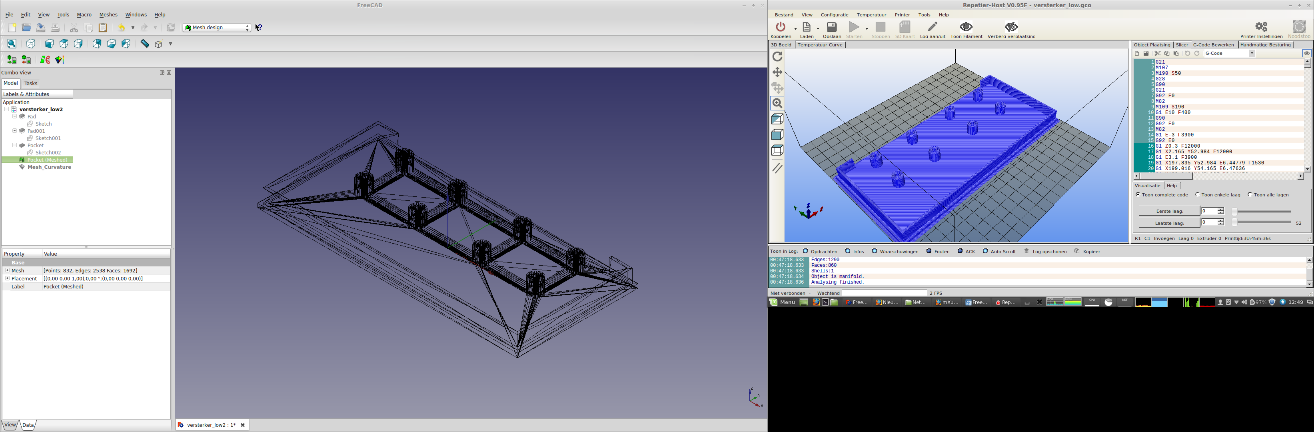Click Log opschonen to clear log
The image size is (1314, 432).
(x=1045, y=252)
